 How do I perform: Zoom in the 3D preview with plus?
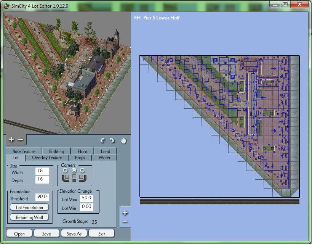click(11, 140)
